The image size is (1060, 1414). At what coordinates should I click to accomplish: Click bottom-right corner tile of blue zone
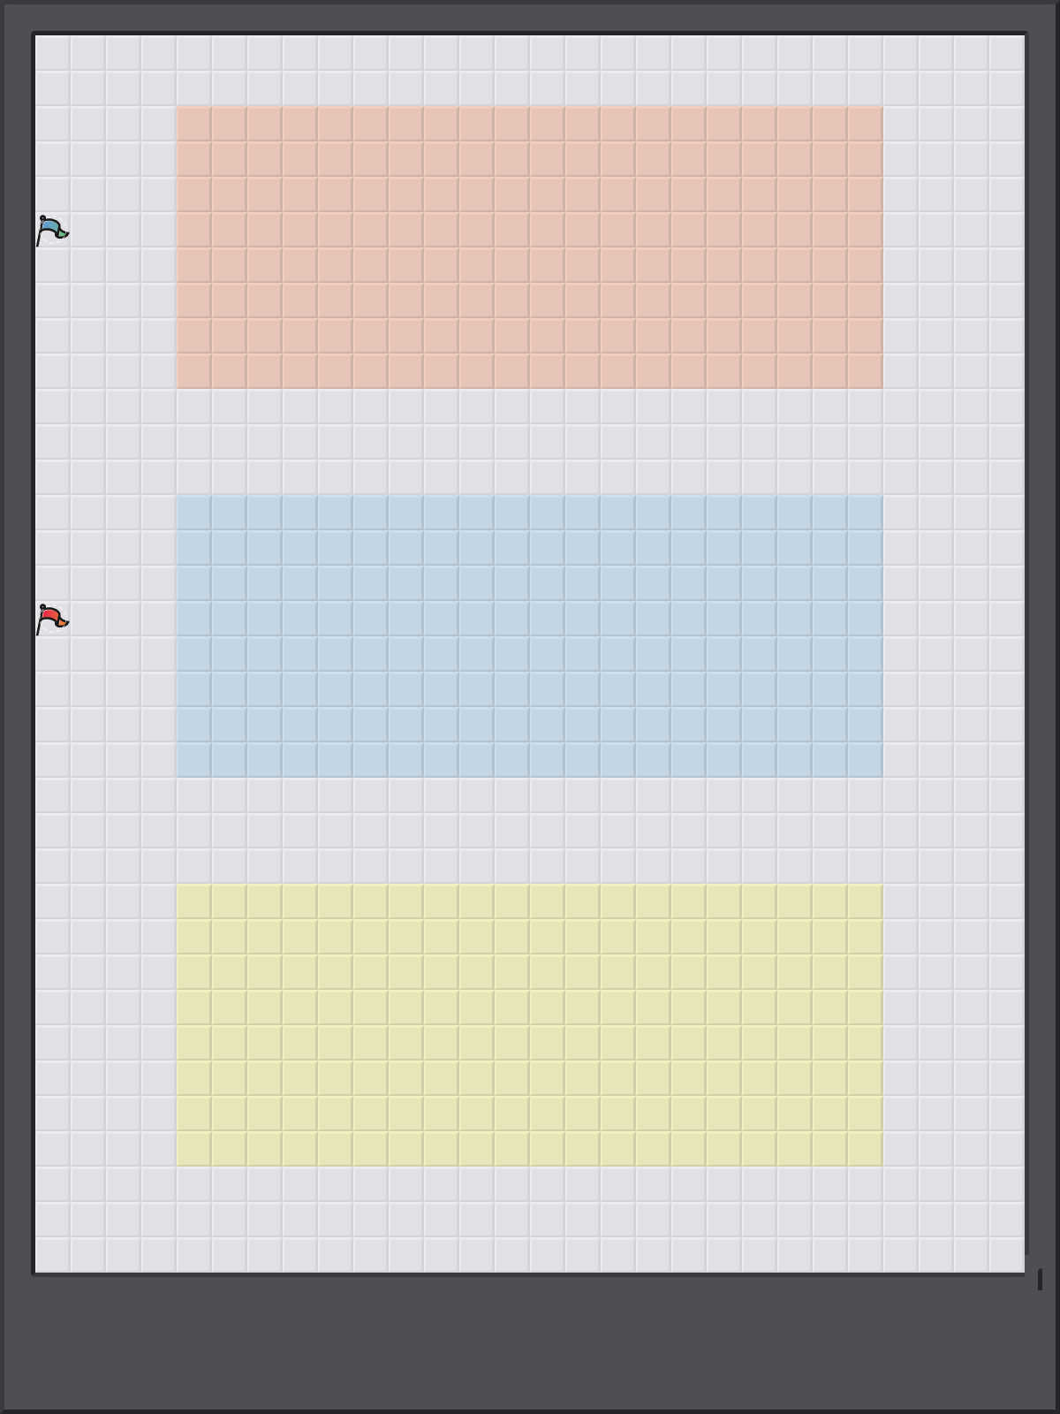[866, 760]
